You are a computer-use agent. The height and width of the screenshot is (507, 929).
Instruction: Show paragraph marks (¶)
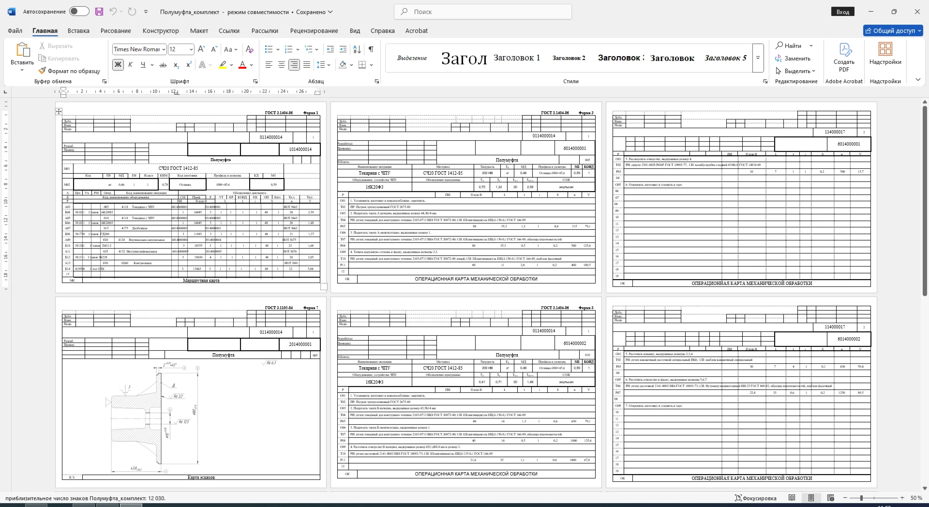(371, 49)
